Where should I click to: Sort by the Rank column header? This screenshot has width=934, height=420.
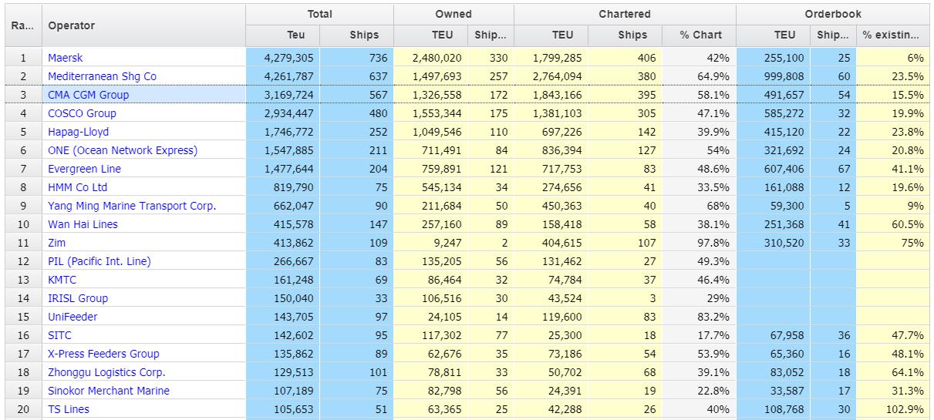[x=24, y=25]
